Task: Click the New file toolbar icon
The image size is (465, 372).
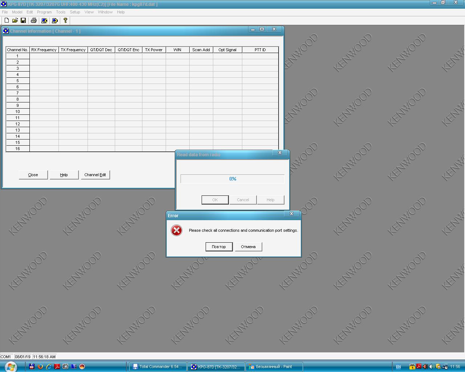Action: click(x=6, y=21)
